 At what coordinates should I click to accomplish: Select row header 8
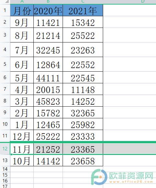(x=5, y=101)
